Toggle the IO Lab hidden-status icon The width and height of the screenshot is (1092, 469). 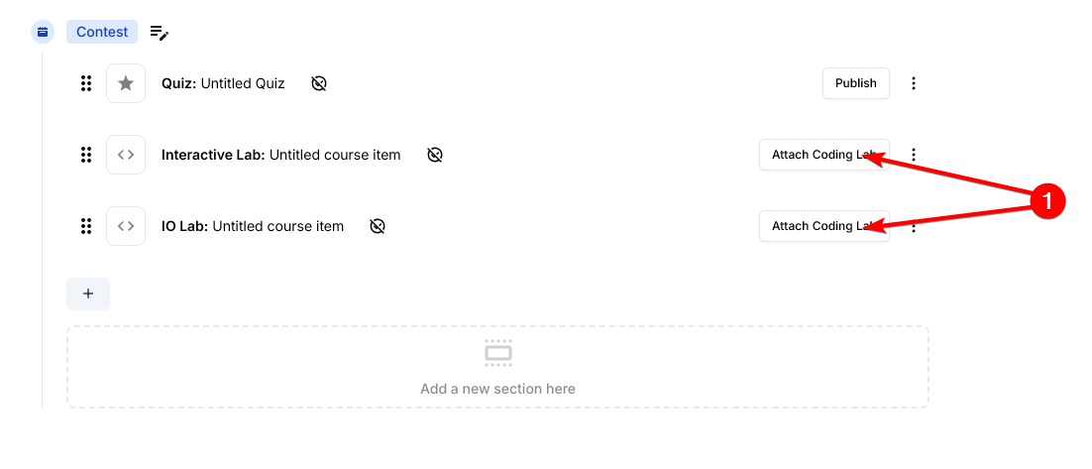pos(378,226)
